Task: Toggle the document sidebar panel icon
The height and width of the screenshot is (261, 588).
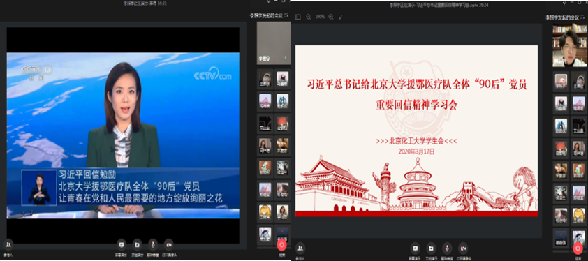Action: point(297,17)
